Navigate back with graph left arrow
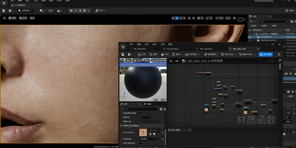Screen dimensions: 296x148 point(171,61)
